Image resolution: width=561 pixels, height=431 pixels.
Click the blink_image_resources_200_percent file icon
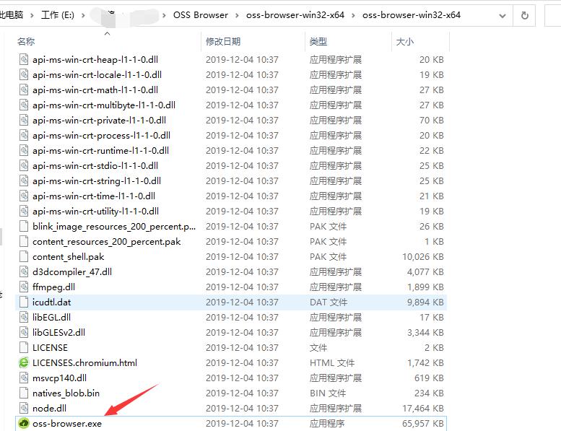click(x=24, y=227)
